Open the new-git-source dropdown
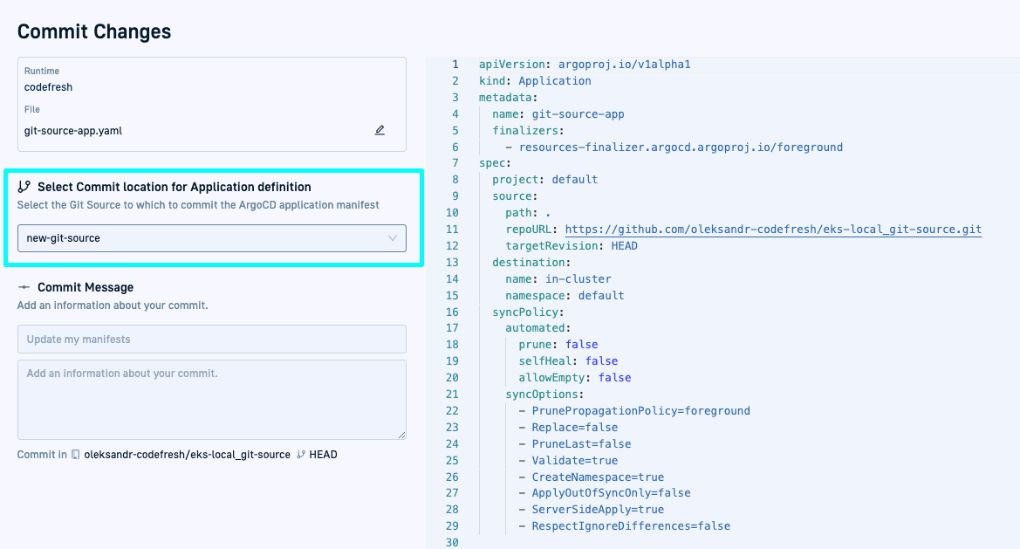This screenshot has height=549, width=1020. point(211,238)
